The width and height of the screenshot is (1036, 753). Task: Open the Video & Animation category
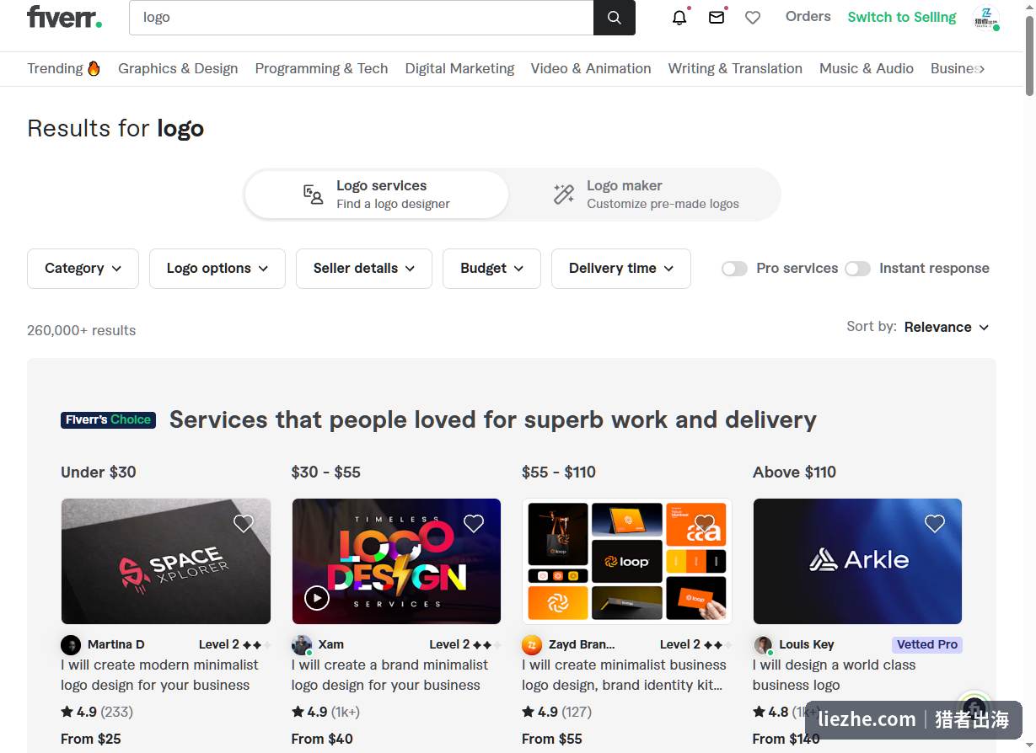point(591,68)
